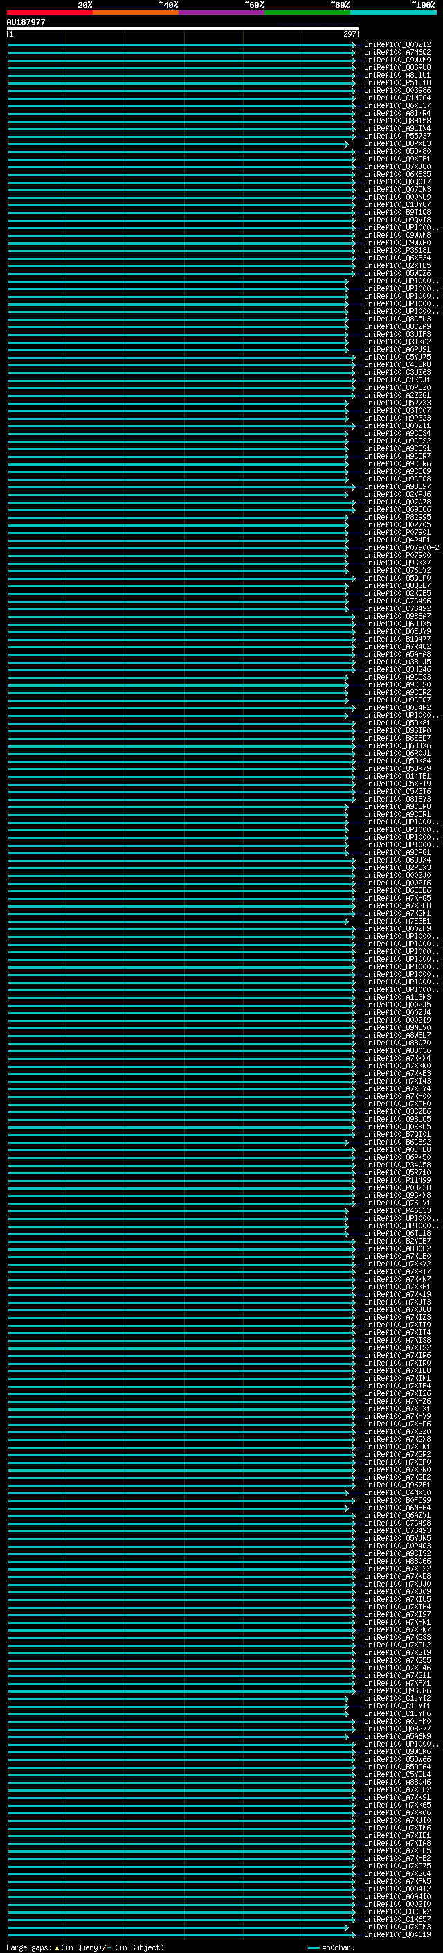Click the red 20% legend color bar
The width and height of the screenshot is (443, 1953).
pyautogui.click(x=49, y=12)
